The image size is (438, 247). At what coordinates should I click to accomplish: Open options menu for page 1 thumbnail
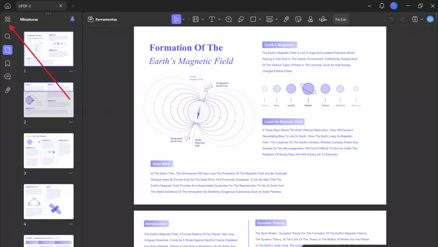tap(71, 71)
